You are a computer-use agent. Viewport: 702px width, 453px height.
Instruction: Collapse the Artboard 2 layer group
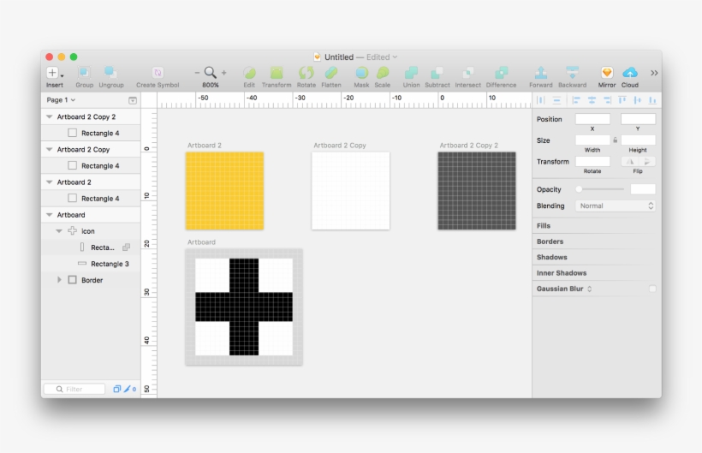point(50,182)
